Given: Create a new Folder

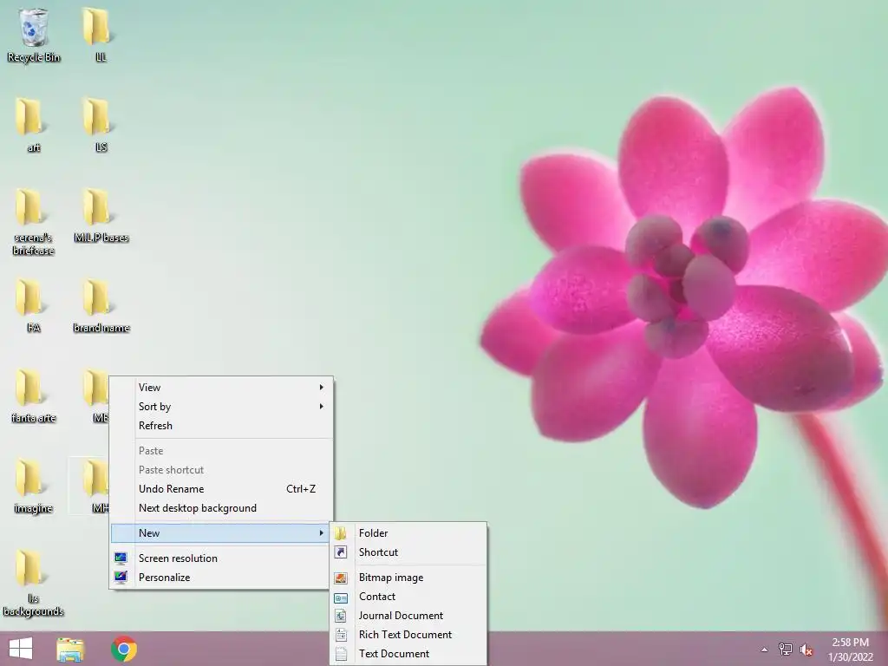Looking at the screenshot, I should (408, 533).
